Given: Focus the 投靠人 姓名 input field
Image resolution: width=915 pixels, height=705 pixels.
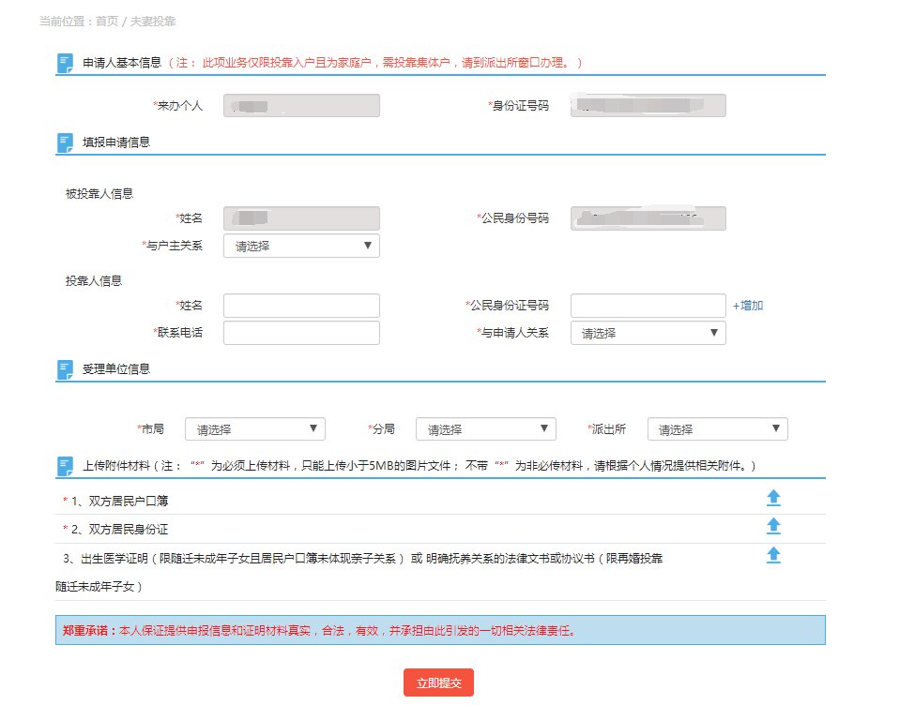Looking at the screenshot, I should [x=301, y=306].
